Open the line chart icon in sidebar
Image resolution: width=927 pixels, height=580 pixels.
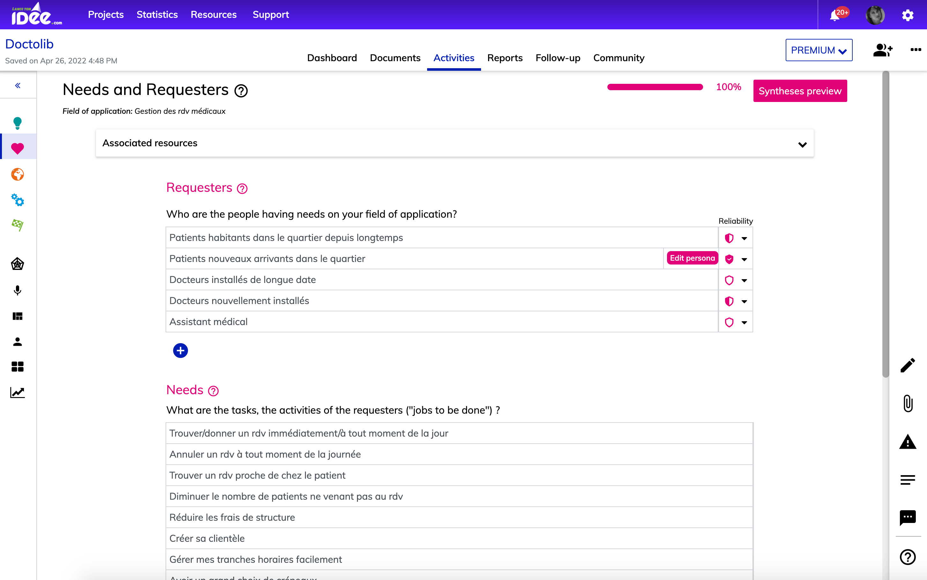point(18,392)
